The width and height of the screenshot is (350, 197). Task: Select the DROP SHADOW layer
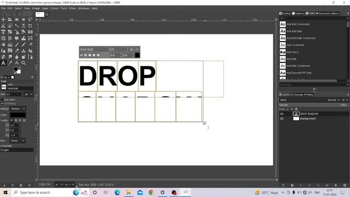[309, 114]
